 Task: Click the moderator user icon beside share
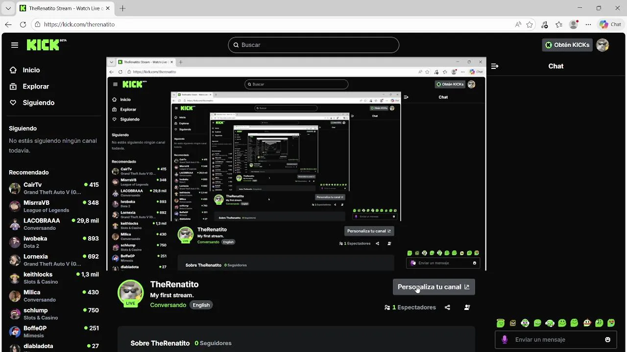(467, 308)
